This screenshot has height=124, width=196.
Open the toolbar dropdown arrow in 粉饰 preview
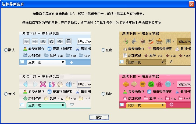[173, 84]
